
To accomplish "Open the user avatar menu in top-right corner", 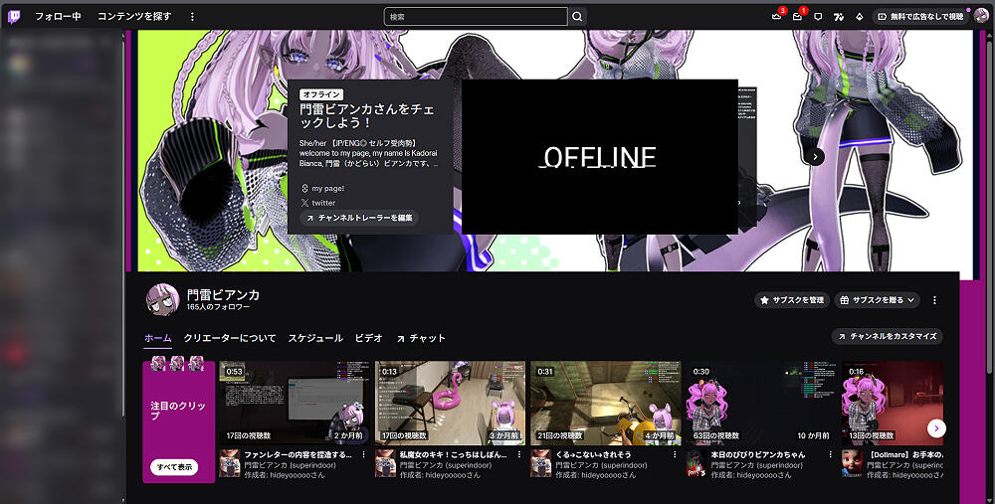I will click(980, 17).
